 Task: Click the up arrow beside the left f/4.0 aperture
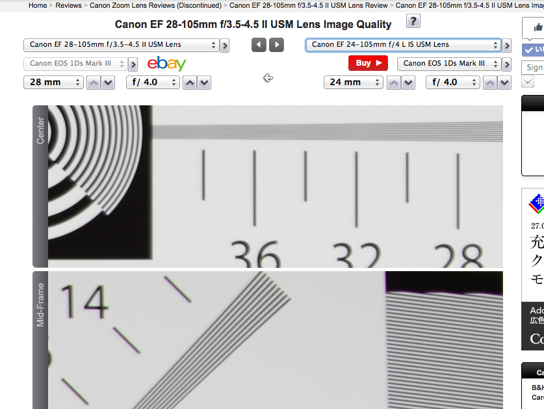coord(189,83)
